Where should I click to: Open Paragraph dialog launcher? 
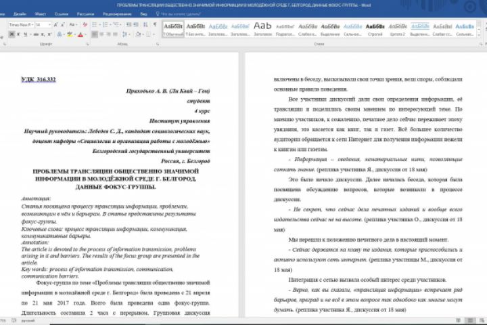pyautogui.click(x=158, y=44)
